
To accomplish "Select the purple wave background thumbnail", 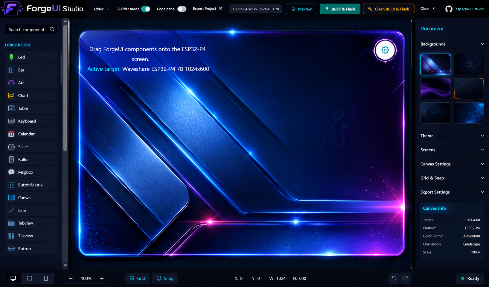I will pyautogui.click(x=435, y=89).
